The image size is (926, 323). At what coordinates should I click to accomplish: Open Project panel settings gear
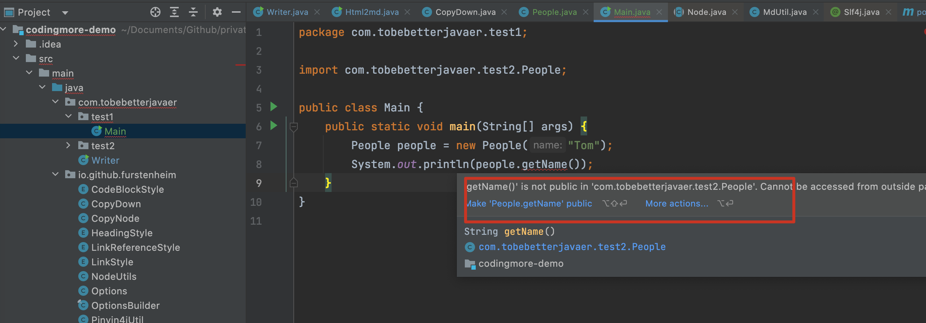coord(217,12)
